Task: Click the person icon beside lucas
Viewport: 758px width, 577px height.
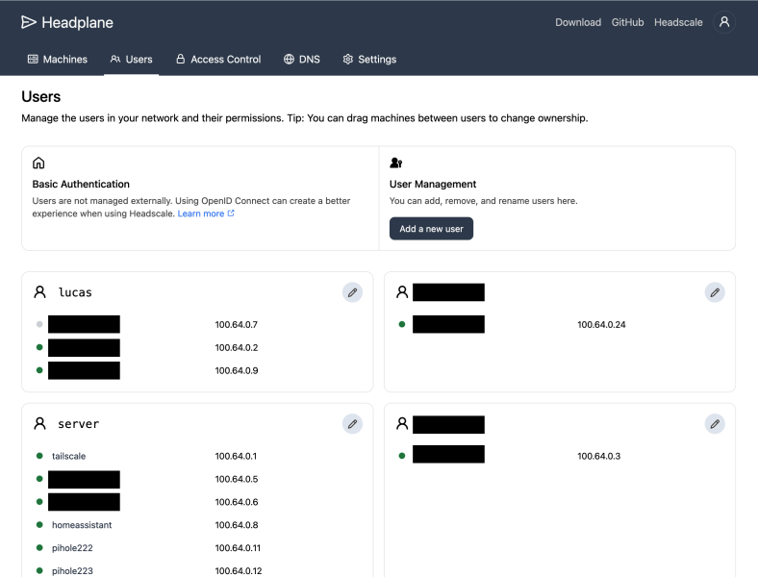Action: tap(39, 292)
